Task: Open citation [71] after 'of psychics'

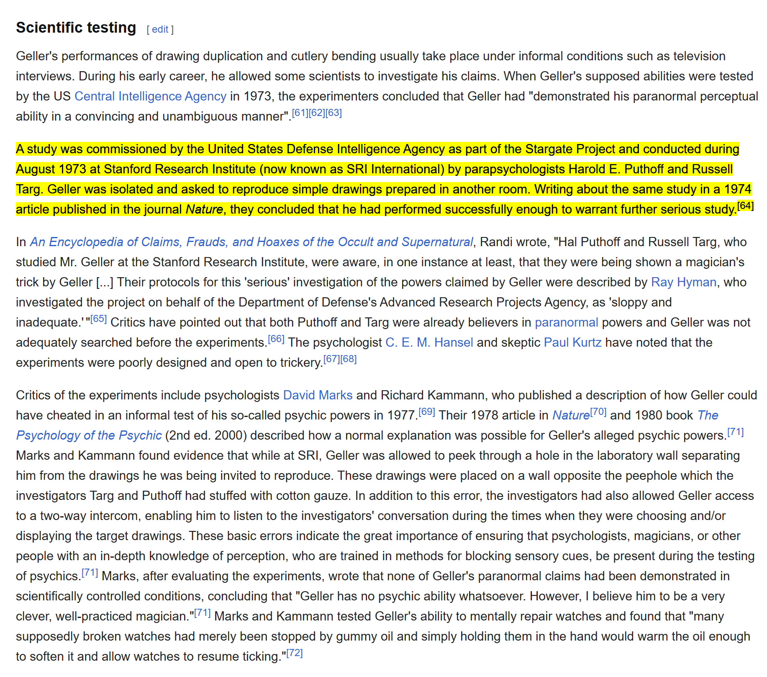Action: 90,572
